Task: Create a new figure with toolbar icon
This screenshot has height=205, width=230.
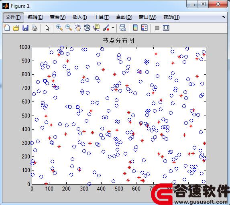Action: pyautogui.click(x=7, y=28)
